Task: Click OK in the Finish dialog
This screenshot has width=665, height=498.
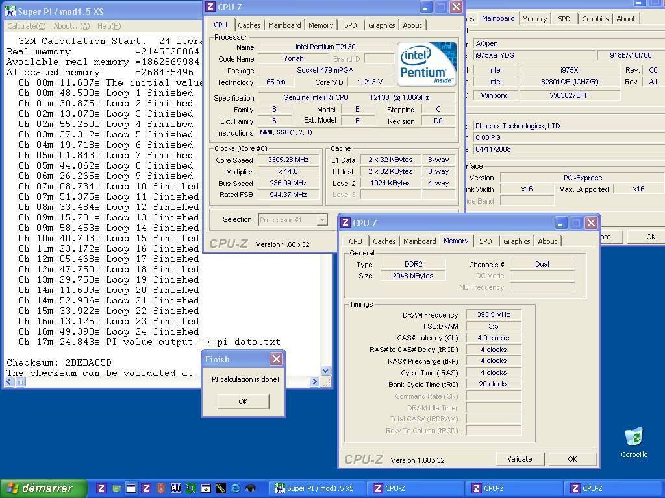Action: click(243, 401)
